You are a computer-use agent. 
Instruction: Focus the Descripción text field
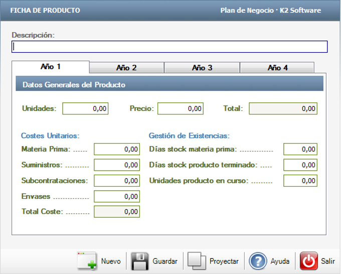[x=169, y=47]
